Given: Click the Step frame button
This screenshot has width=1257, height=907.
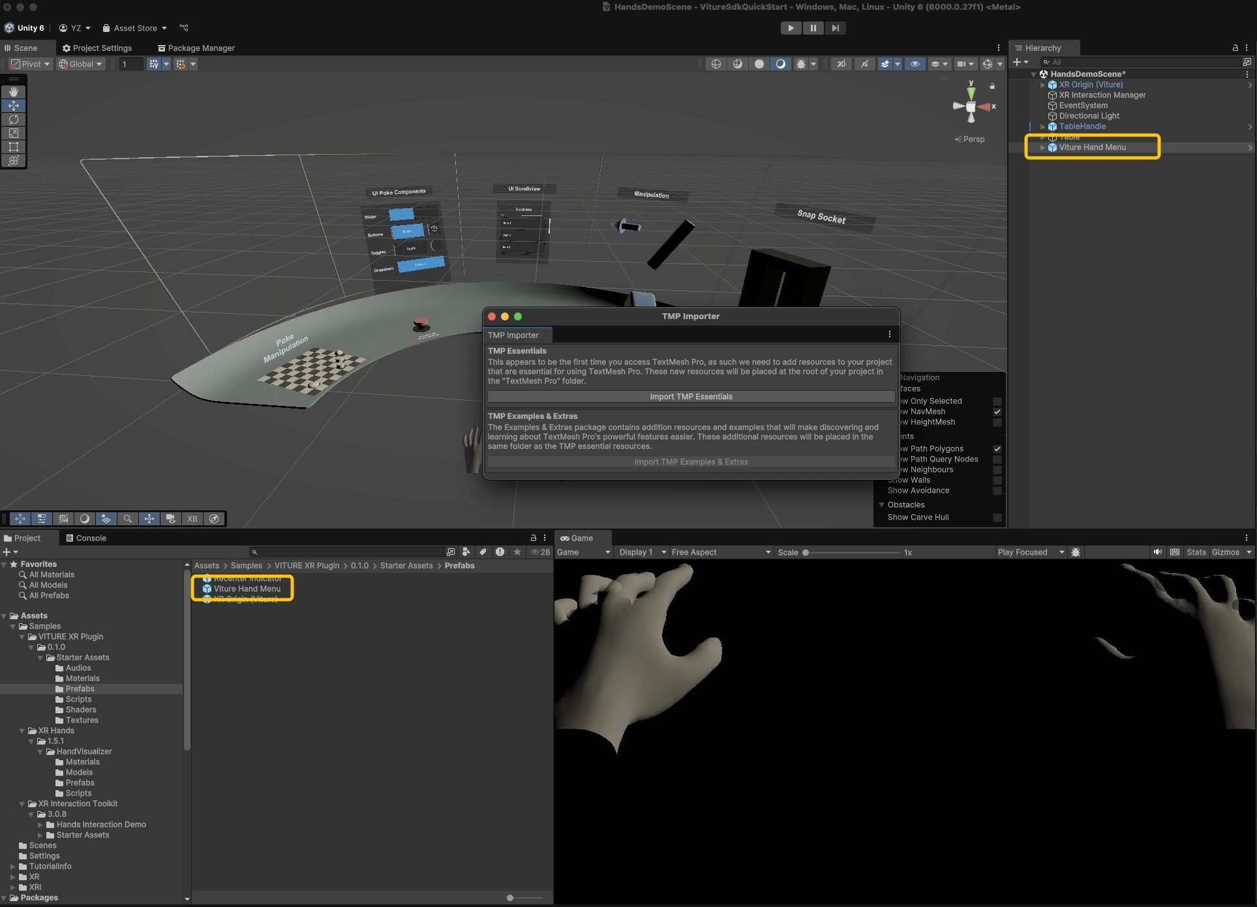Looking at the screenshot, I should tap(835, 28).
